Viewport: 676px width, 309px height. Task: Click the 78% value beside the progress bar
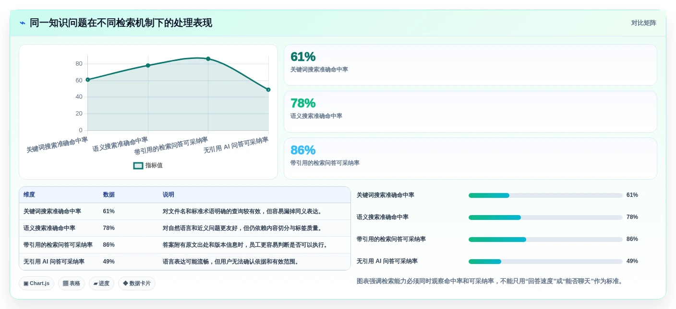click(x=632, y=217)
